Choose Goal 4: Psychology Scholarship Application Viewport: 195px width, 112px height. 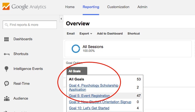93,87
